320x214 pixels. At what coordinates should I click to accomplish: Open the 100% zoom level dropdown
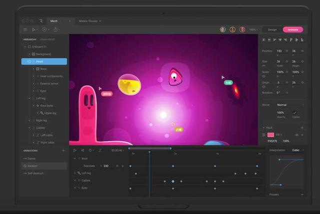point(254,29)
